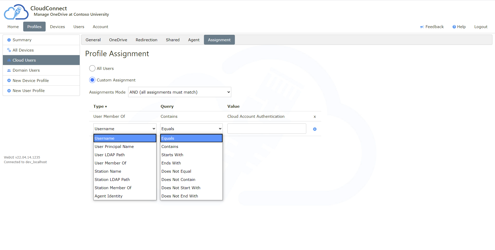This screenshot has width=495, height=250.
Task: Select the All Users radio button
Action: coord(92,68)
